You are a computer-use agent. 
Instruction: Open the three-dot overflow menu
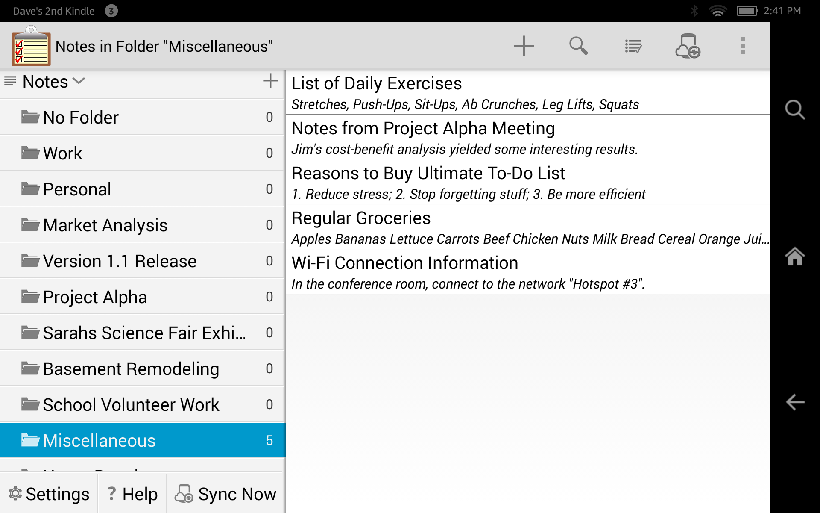pos(742,45)
